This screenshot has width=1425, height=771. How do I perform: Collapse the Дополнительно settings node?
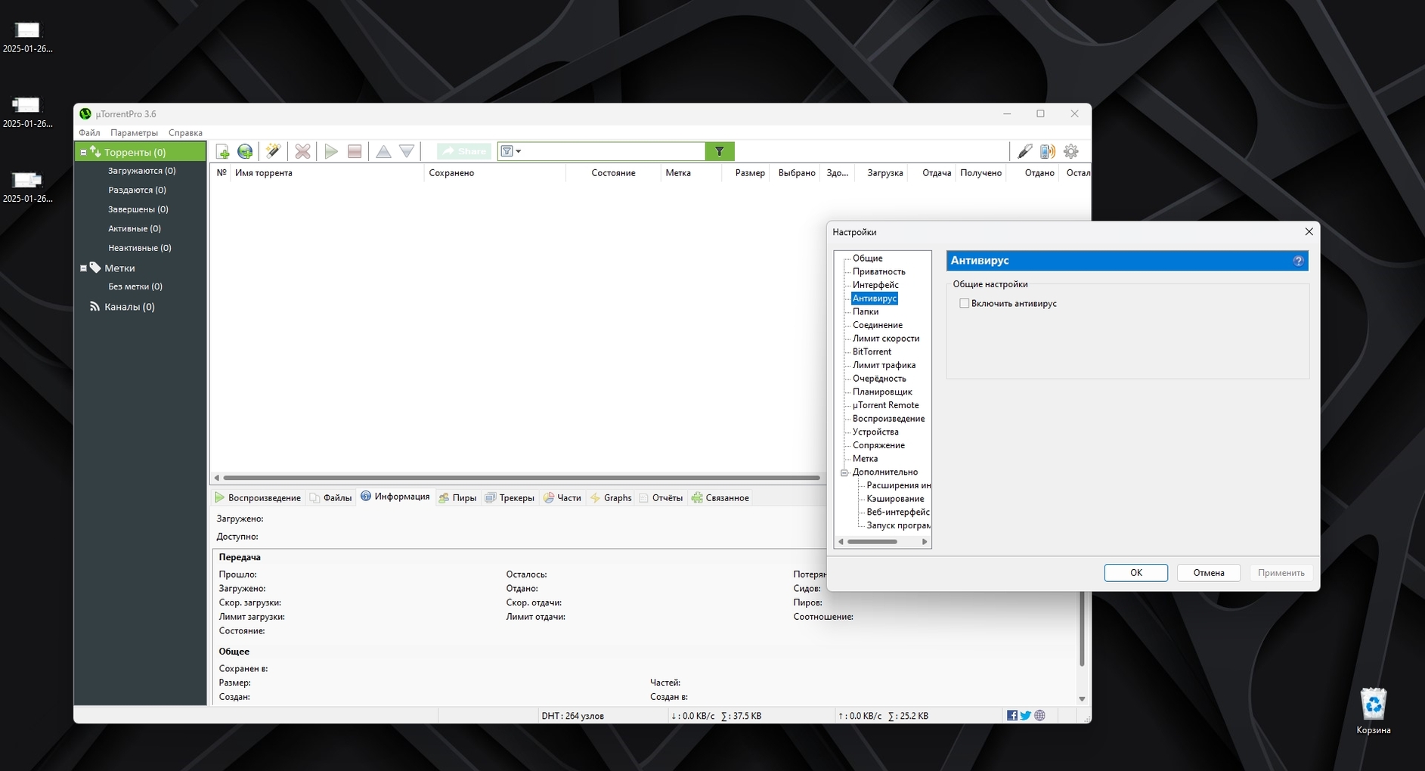pyautogui.click(x=844, y=472)
